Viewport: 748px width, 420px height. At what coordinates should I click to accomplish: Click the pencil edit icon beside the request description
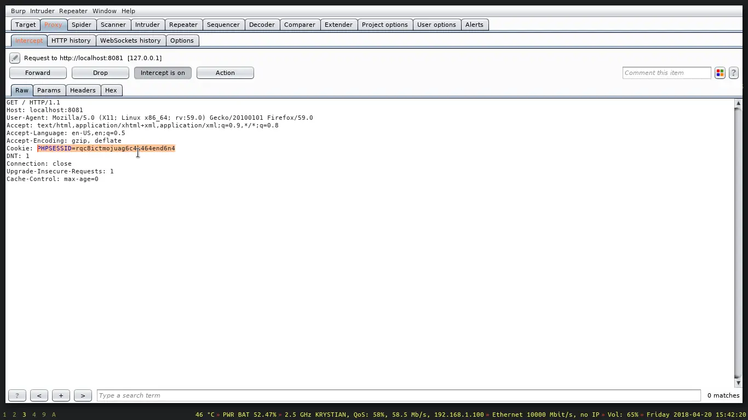pyautogui.click(x=15, y=57)
